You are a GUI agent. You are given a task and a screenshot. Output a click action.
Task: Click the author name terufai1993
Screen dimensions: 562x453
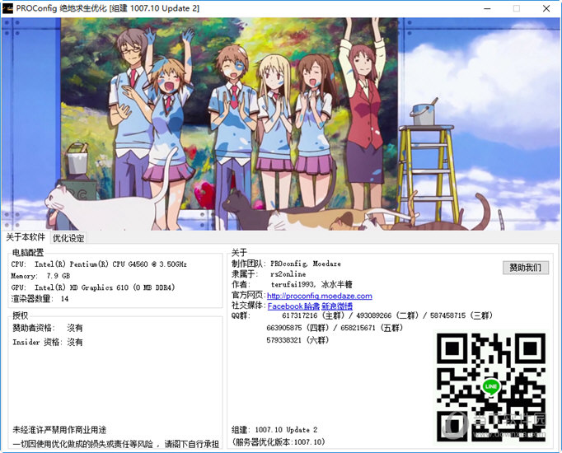293,284
